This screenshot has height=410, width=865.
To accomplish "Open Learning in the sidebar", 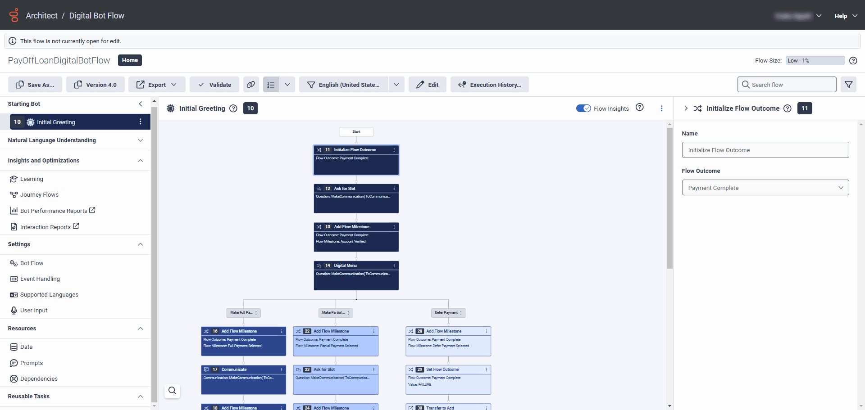I will point(31,179).
